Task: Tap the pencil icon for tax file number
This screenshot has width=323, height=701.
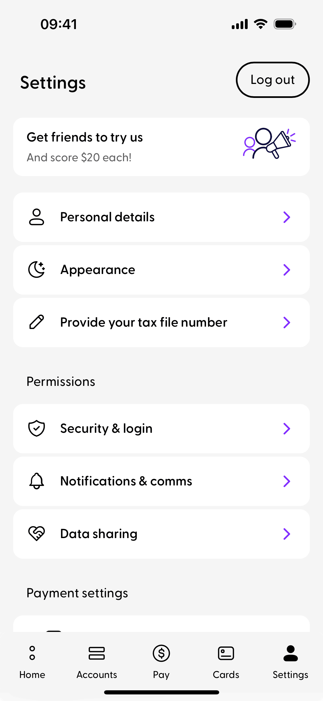Action: (x=36, y=322)
